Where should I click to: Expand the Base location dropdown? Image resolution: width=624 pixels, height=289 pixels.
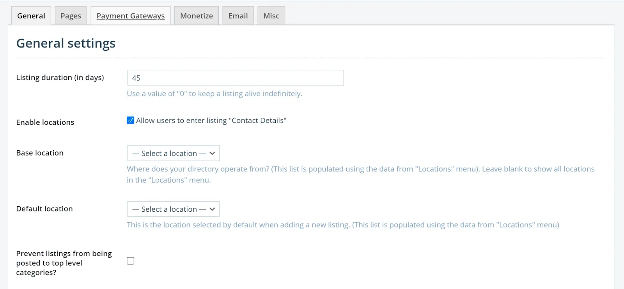[173, 153]
